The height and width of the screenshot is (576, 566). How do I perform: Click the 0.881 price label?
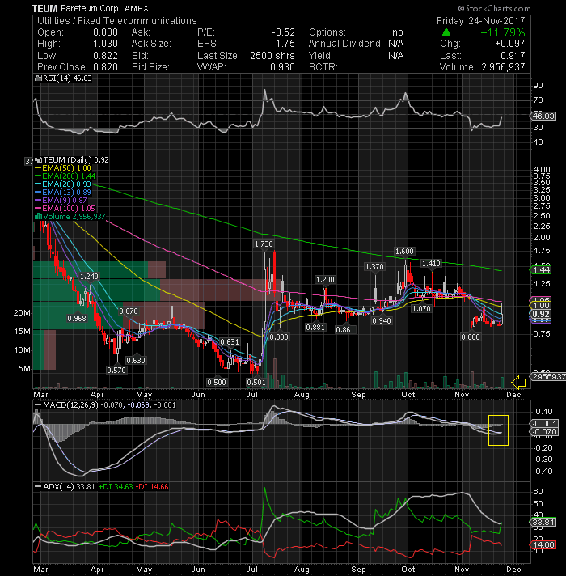[315, 328]
